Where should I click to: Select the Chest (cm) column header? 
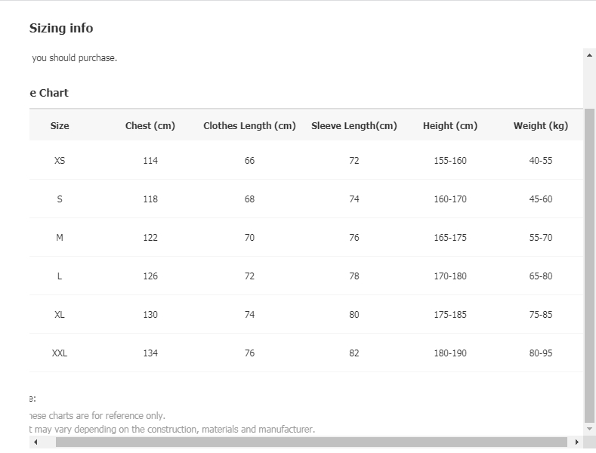(150, 126)
